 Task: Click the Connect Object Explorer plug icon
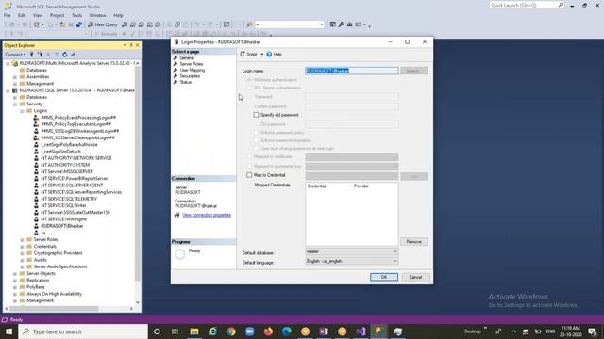[x=32, y=55]
